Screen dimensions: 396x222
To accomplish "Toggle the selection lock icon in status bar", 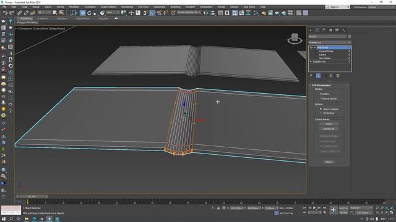I will [218, 208].
